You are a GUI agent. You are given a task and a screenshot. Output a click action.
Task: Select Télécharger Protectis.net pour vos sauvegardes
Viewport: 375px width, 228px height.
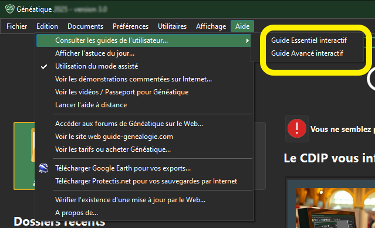tap(144, 181)
